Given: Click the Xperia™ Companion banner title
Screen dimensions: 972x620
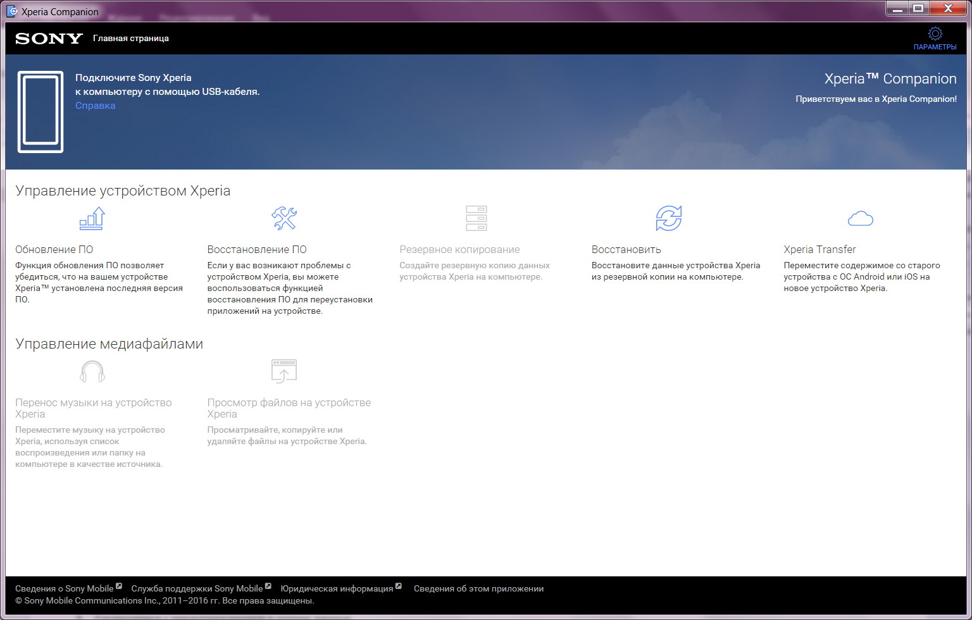Looking at the screenshot, I should pyautogui.click(x=890, y=79).
